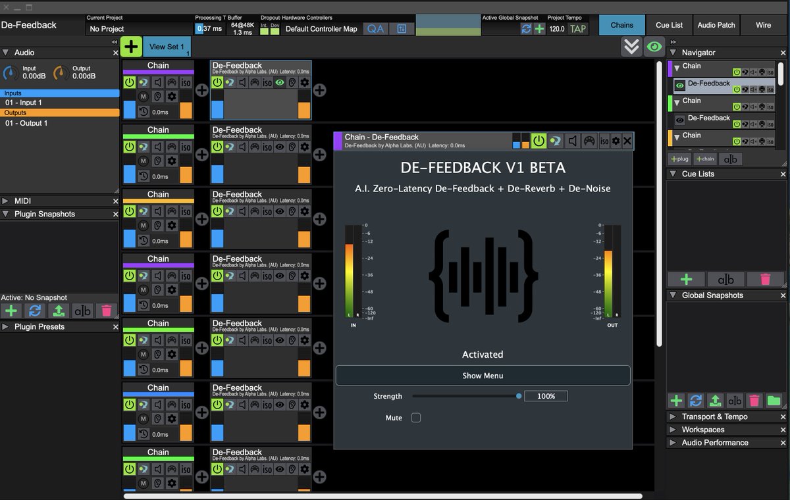Mute the topmost Chain with its speaker icon
Screen dimensions: 790x500
tap(158, 82)
